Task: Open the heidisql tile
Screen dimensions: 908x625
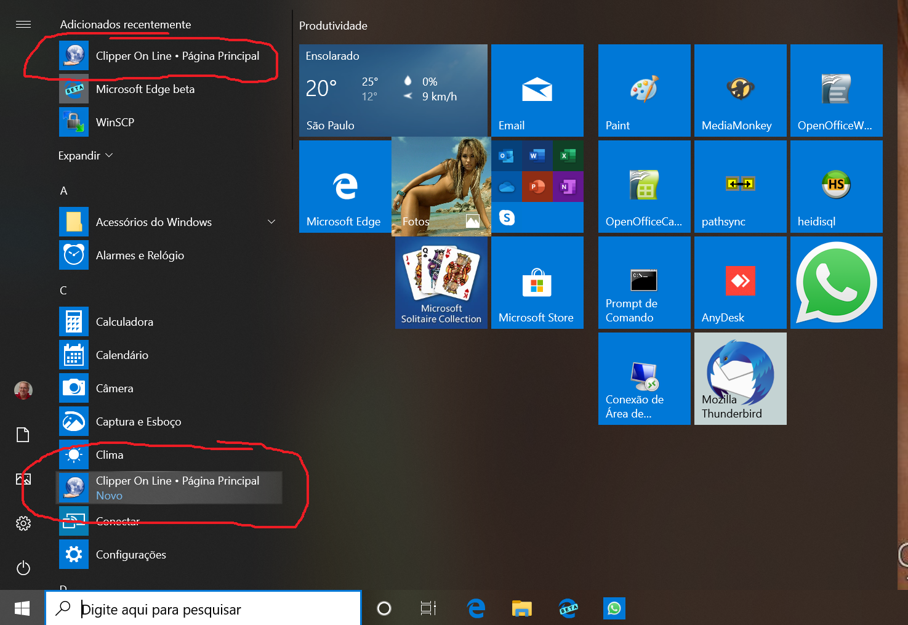Action: point(836,187)
